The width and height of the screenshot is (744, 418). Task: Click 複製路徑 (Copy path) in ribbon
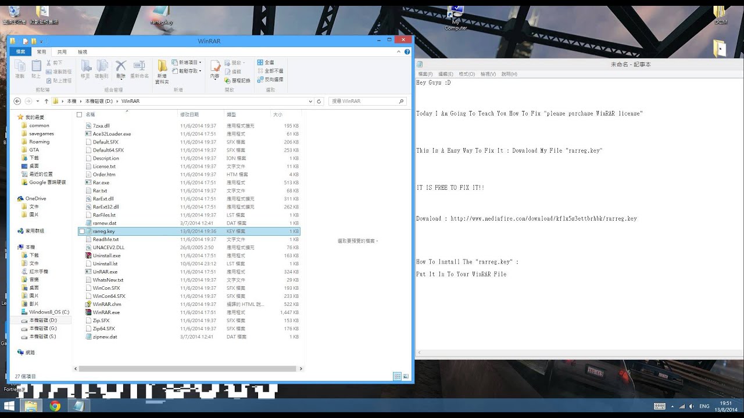coord(58,71)
